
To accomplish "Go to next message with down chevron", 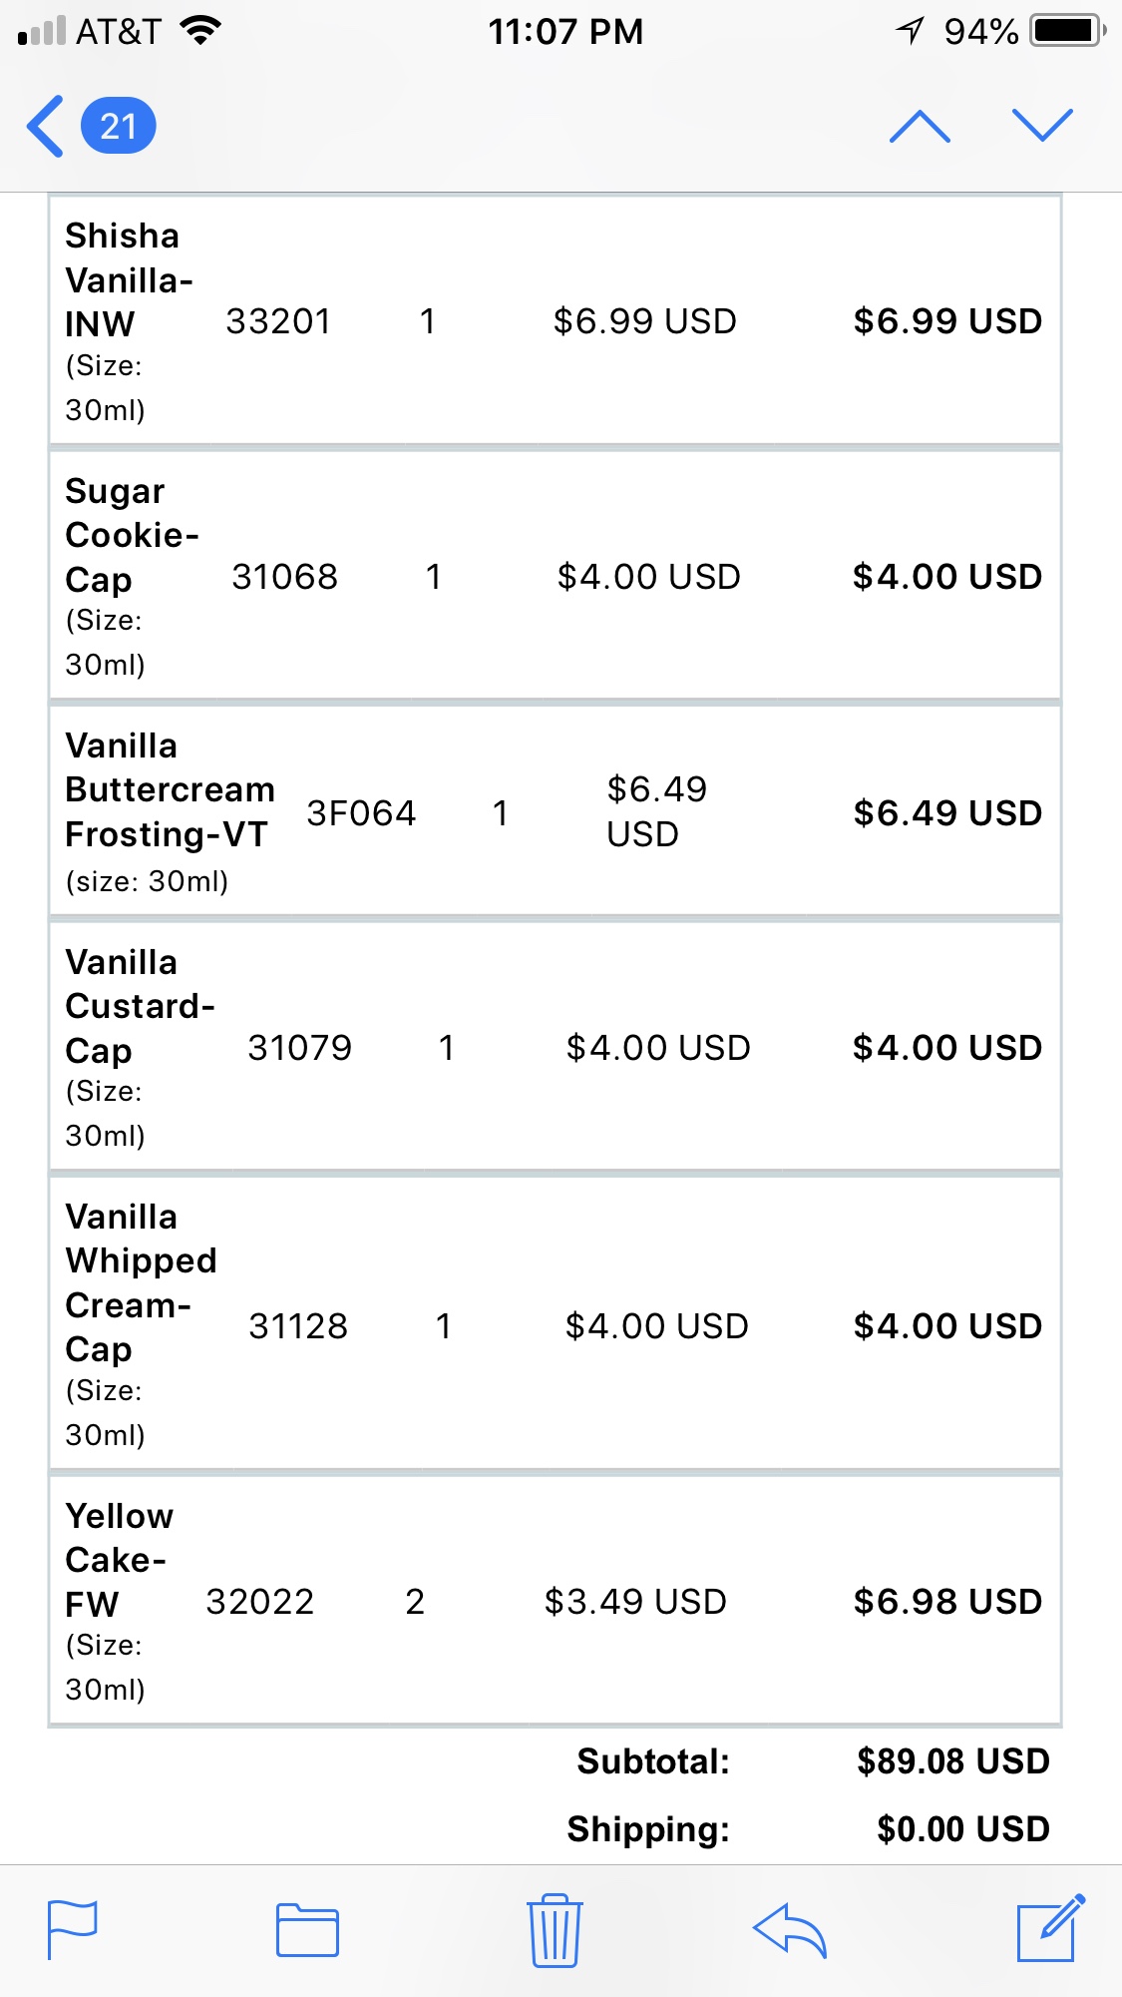I will pyautogui.click(x=1042, y=126).
